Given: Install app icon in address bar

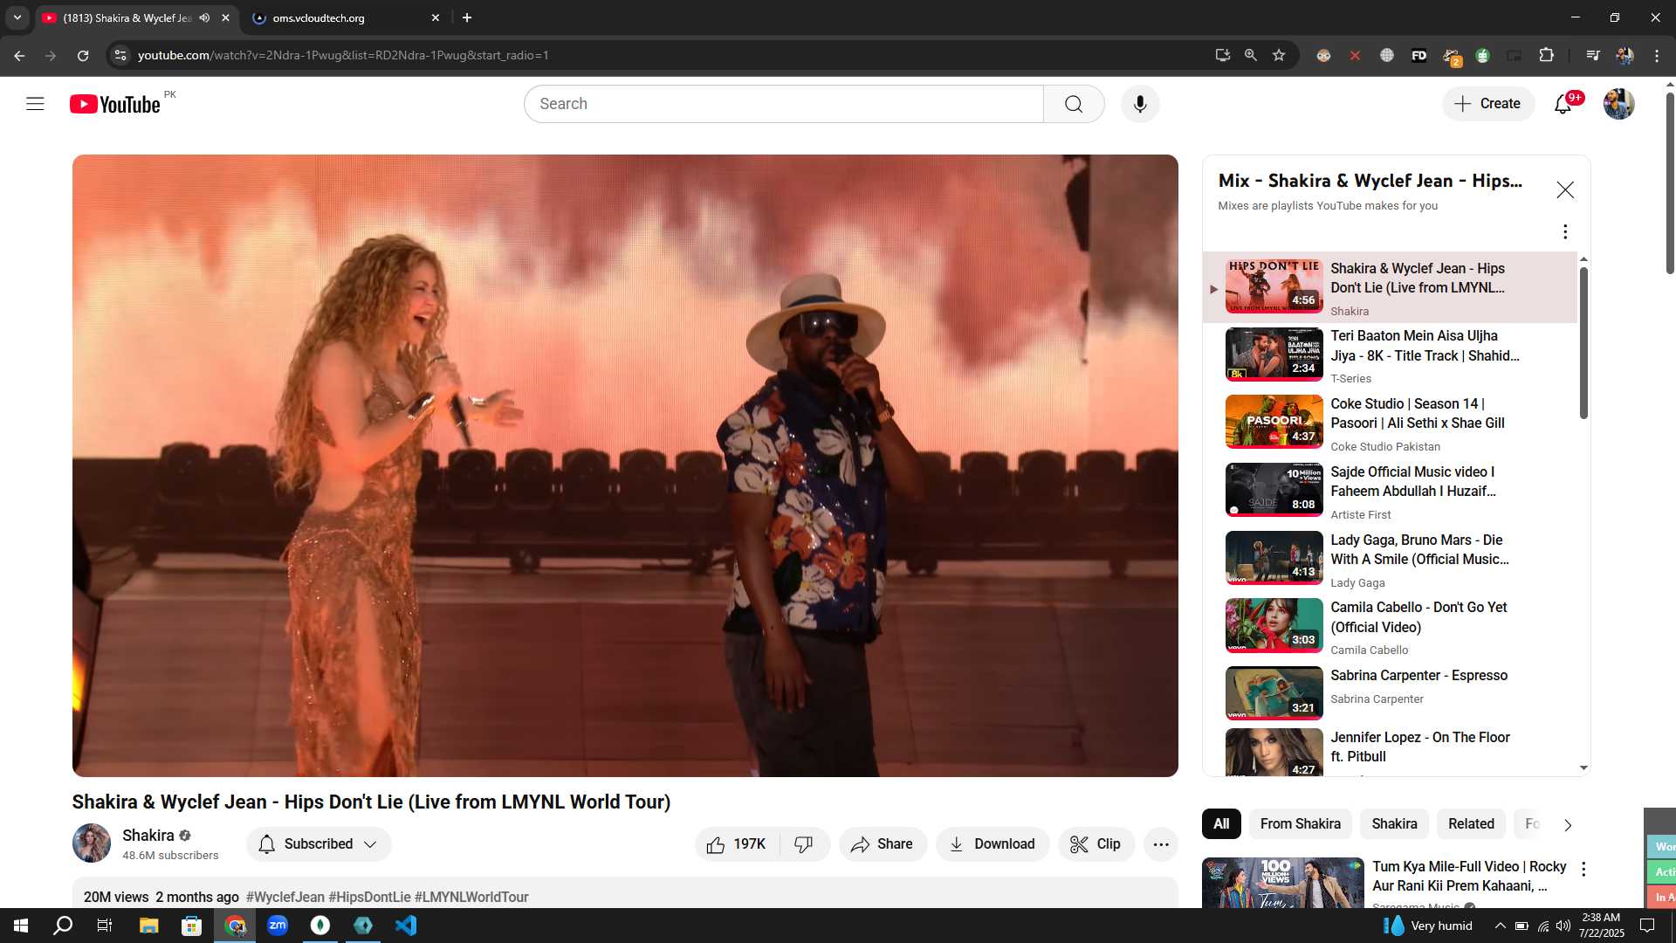Looking at the screenshot, I should point(1223,55).
